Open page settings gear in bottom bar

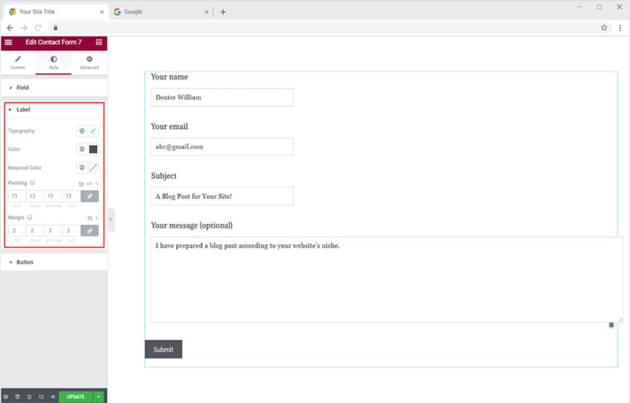click(x=6, y=397)
